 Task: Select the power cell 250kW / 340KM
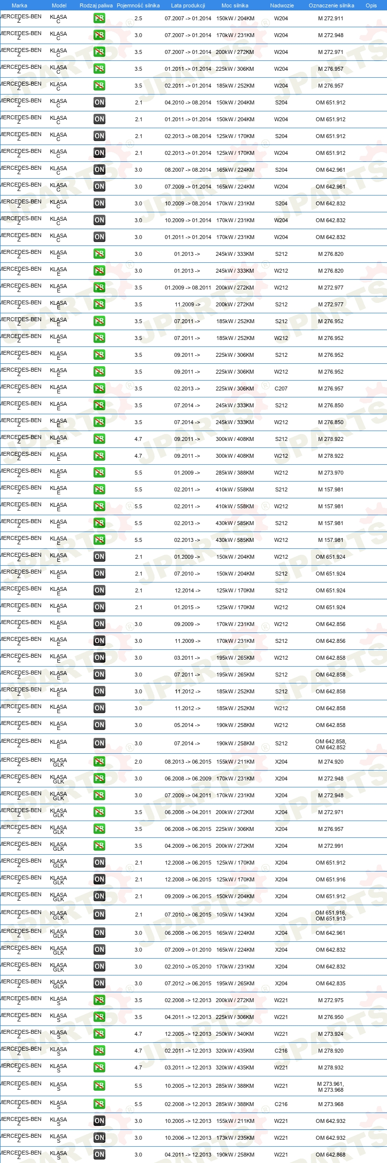[x=235, y=1034]
